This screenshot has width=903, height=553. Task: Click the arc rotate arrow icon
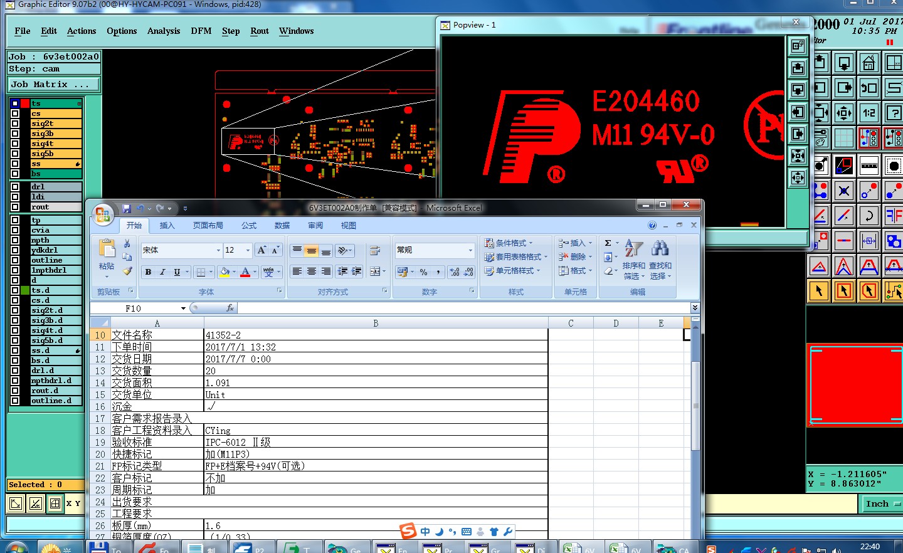point(869,216)
